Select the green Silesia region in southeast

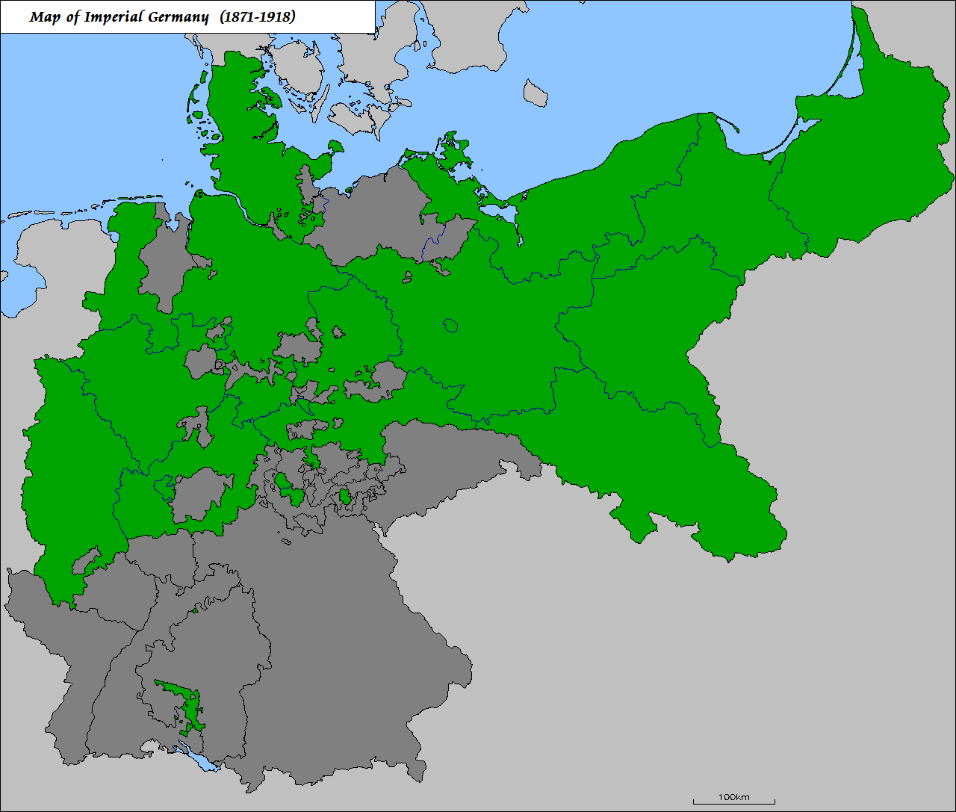coord(672,463)
